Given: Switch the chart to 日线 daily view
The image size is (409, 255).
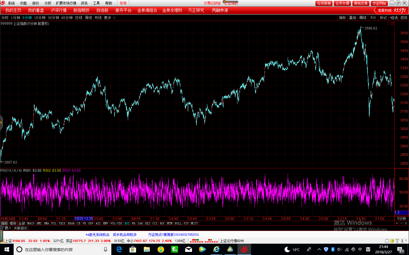Looking at the screenshot, I should 79,18.
